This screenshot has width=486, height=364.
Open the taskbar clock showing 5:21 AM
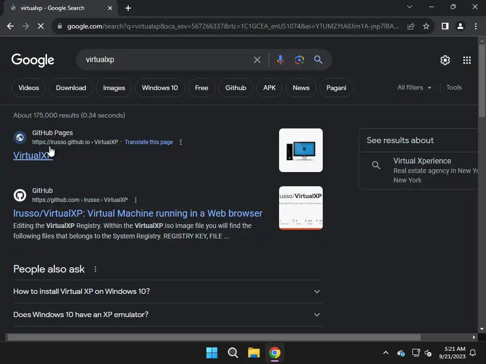click(x=452, y=353)
